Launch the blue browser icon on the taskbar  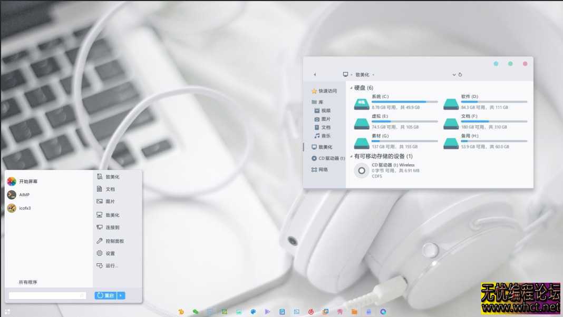(383, 311)
